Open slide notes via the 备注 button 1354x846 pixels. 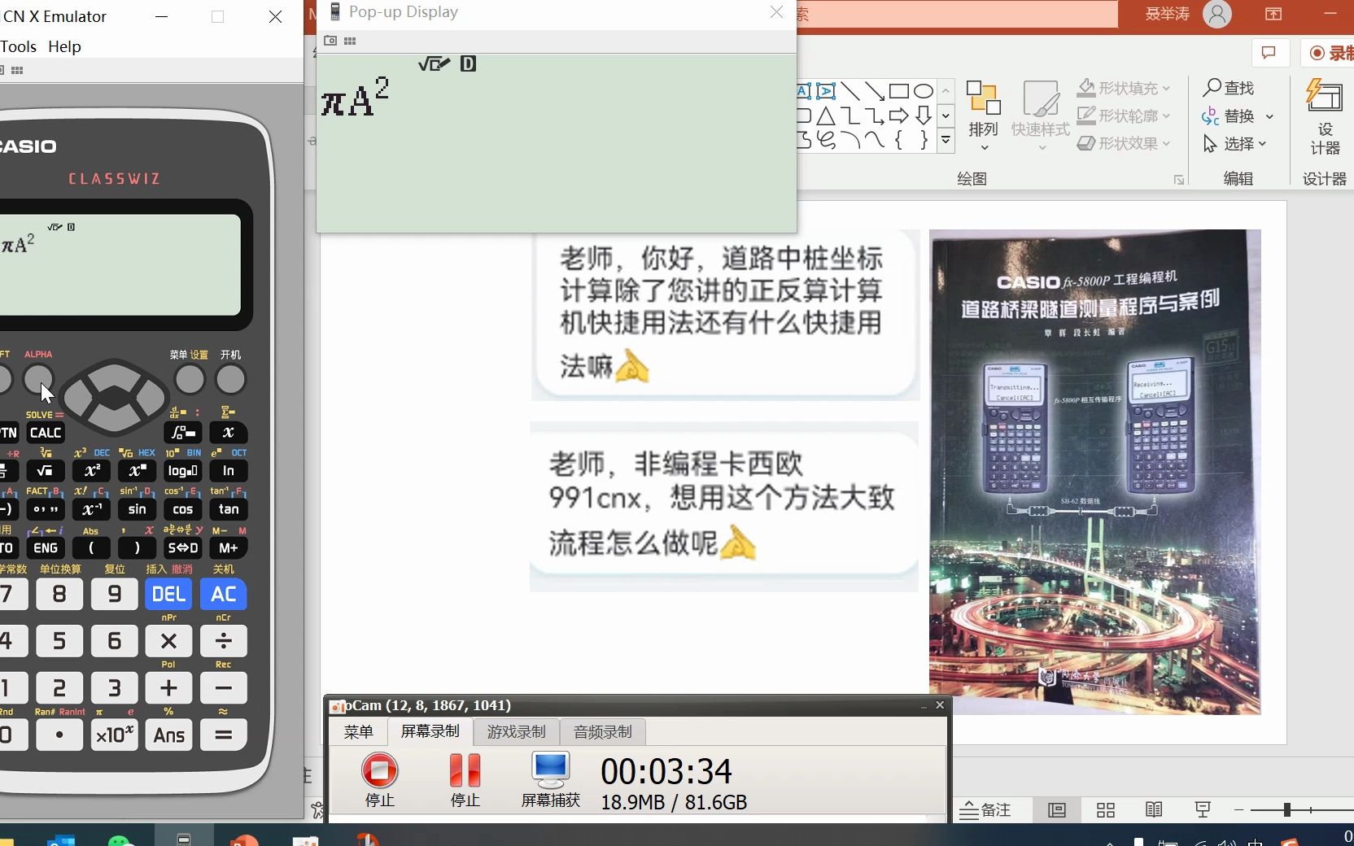tap(986, 810)
